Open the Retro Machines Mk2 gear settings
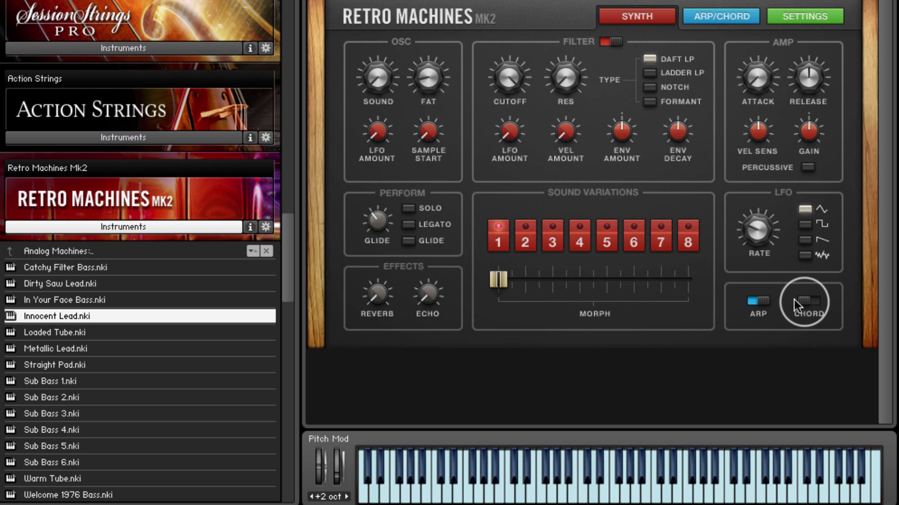 pos(266,227)
